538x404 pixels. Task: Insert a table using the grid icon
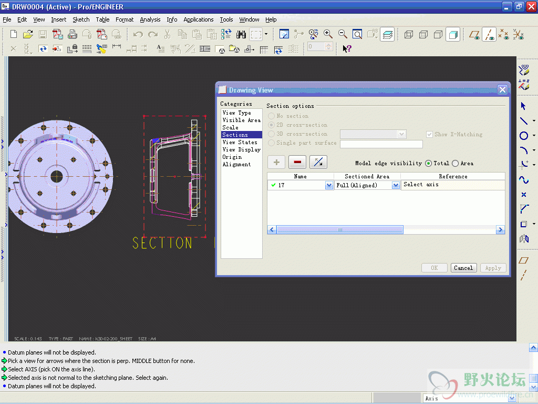click(264, 49)
